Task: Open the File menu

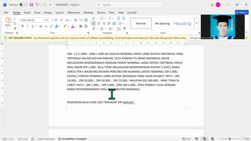Action: tap(6, 13)
